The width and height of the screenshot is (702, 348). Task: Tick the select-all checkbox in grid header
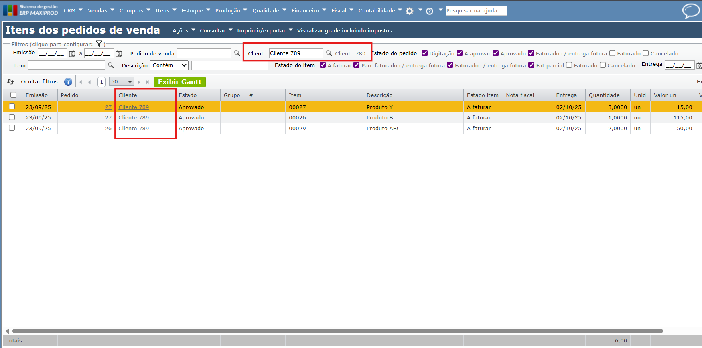[x=13, y=95]
